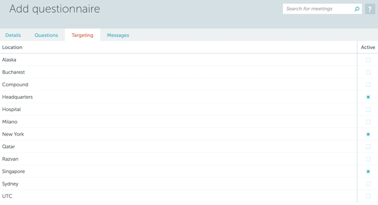Click the Add questionnaire page title
The height and width of the screenshot is (205, 378).
54,9
